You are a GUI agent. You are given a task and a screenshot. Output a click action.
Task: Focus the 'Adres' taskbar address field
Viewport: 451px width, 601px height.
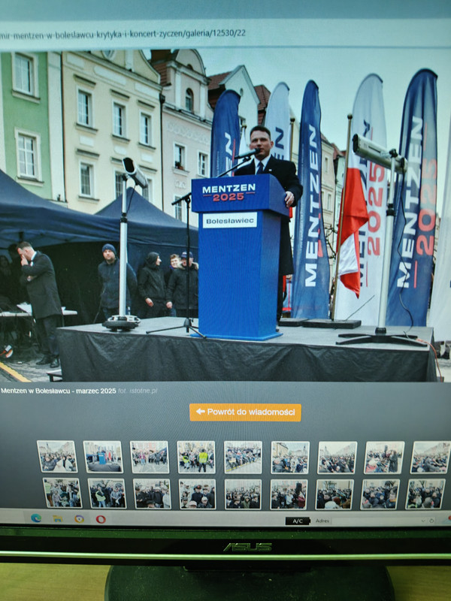click(x=376, y=521)
